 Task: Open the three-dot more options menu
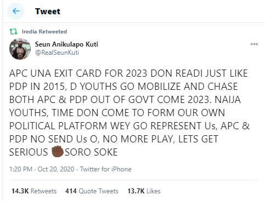[x=254, y=44]
